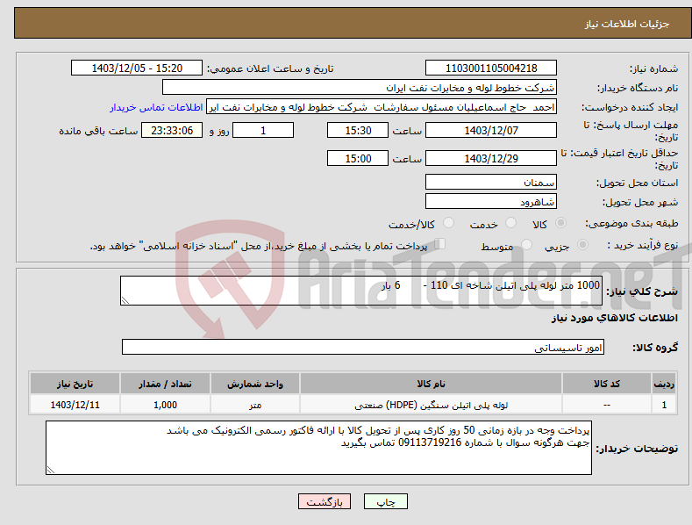The height and width of the screenshot is (525, 692).
Task: Click delivery city field شاهرود
Action: (x=491, y=202)
